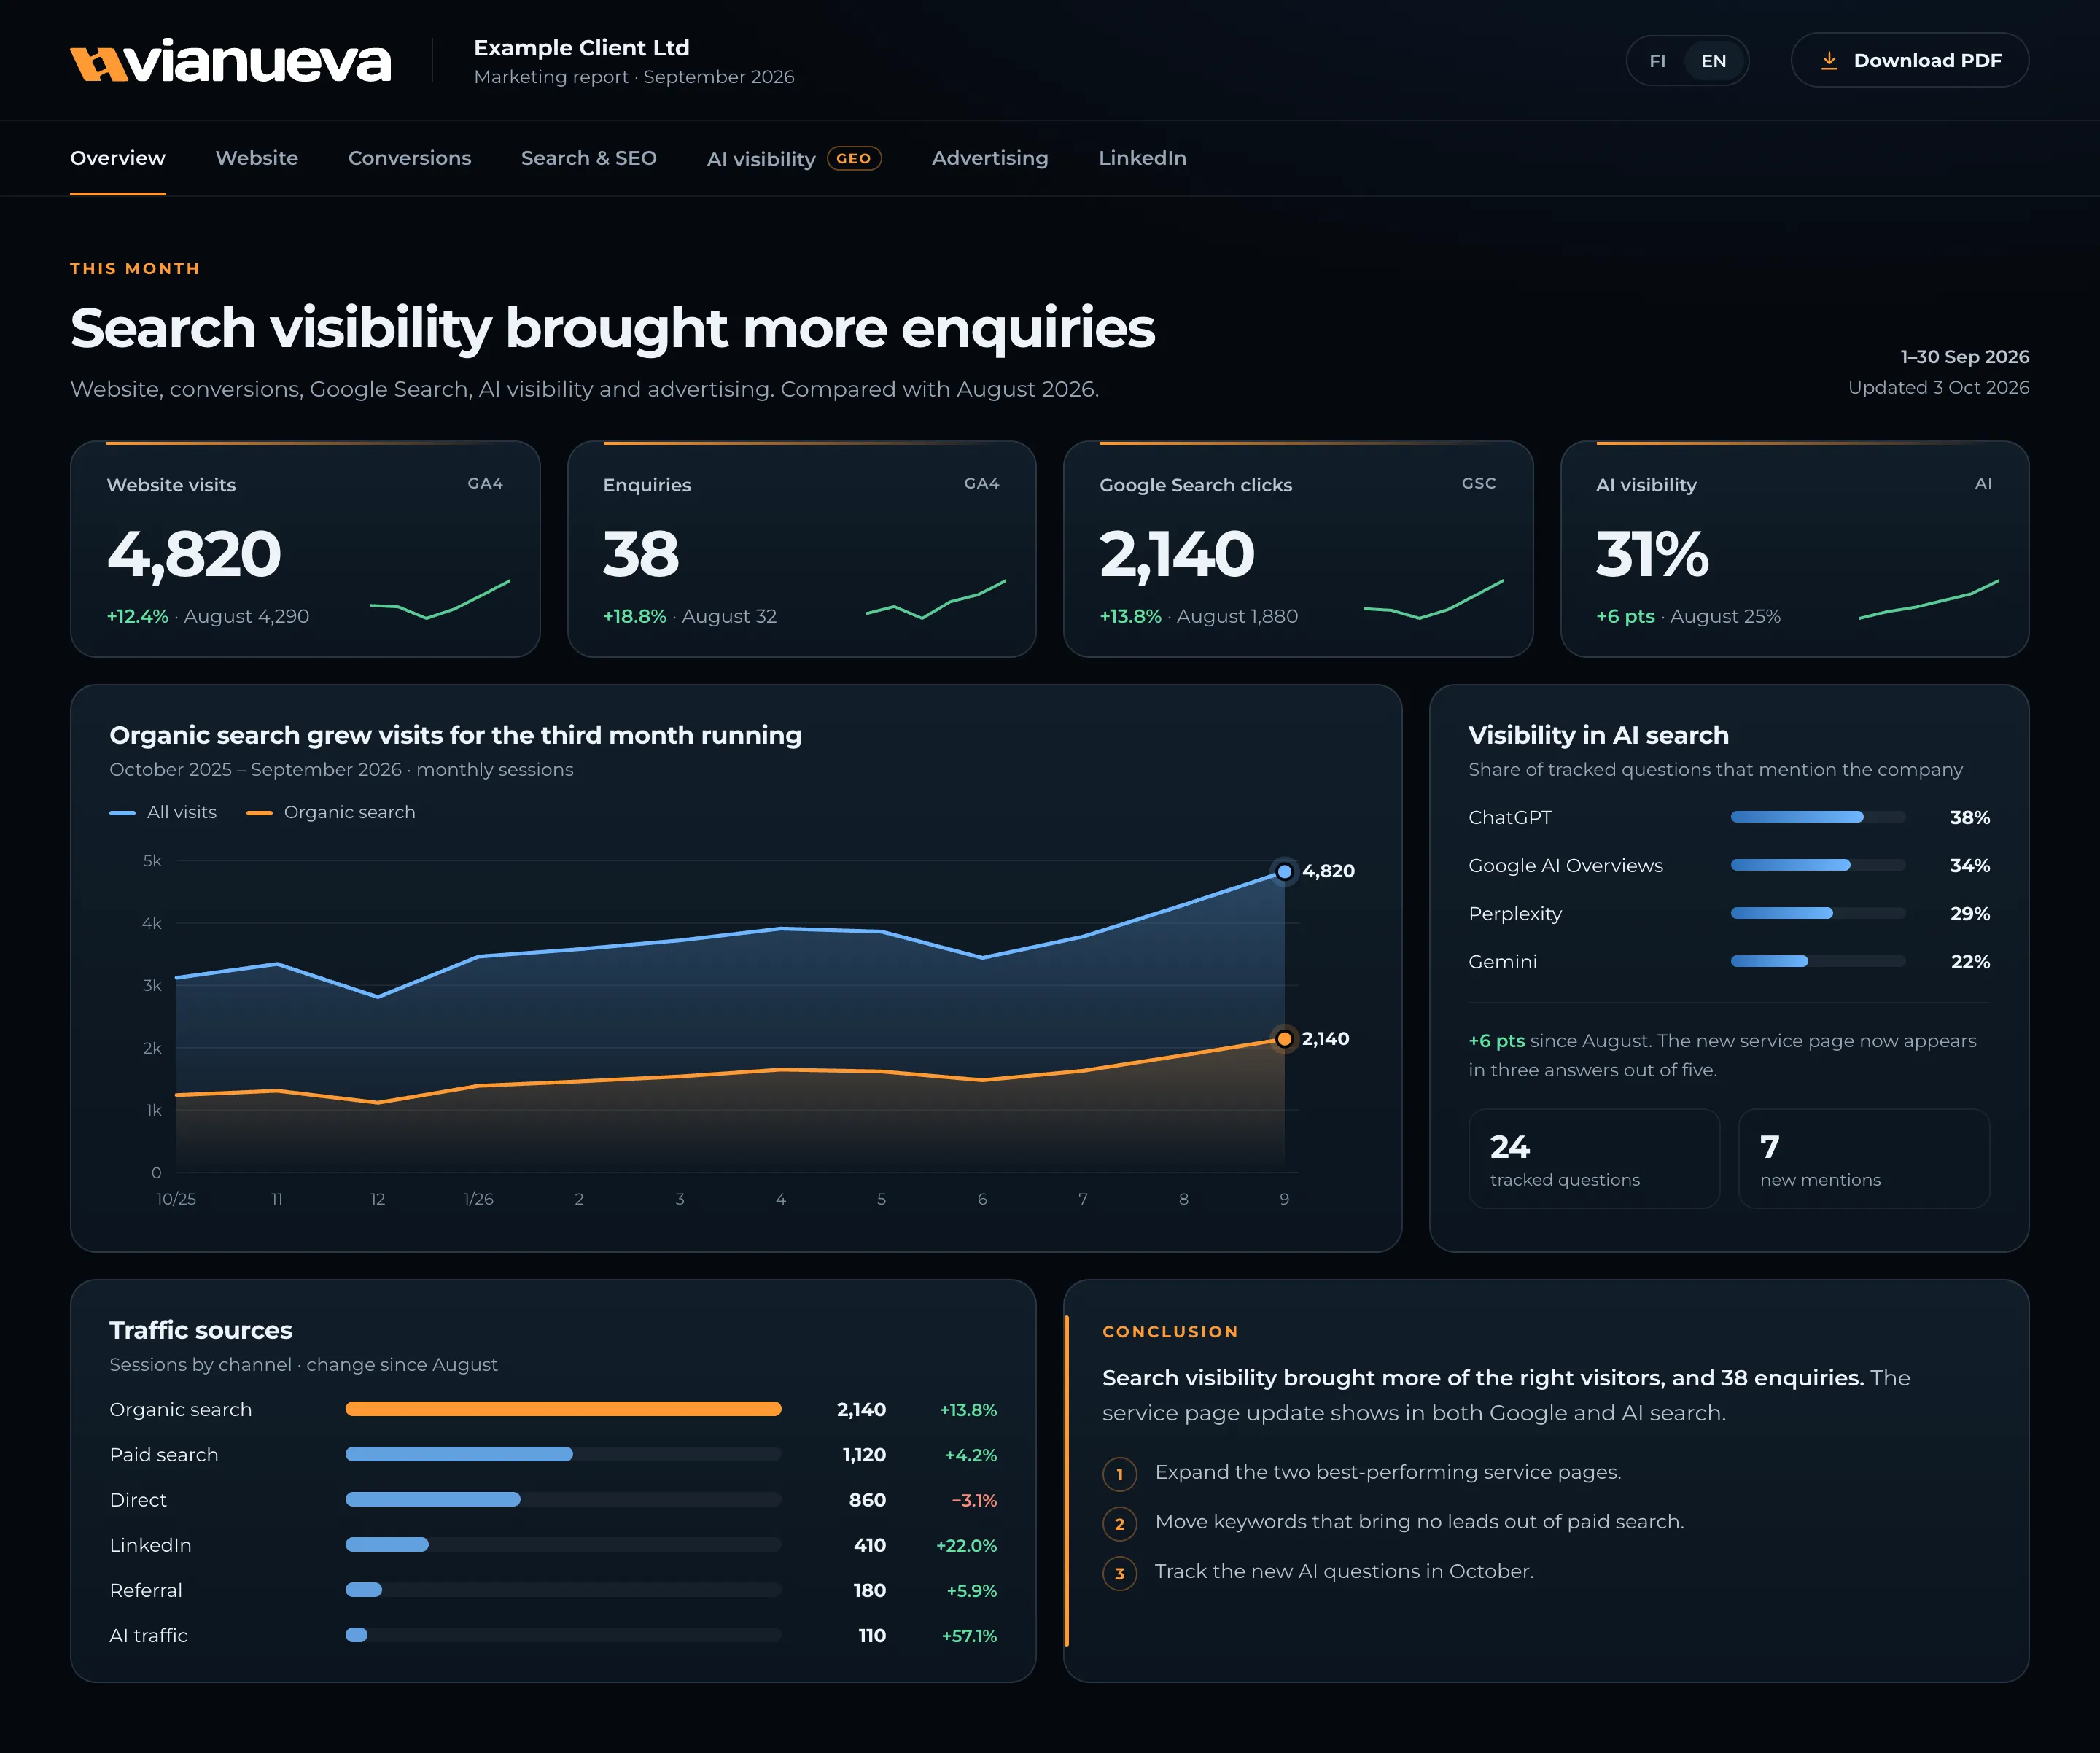Click step 1 circle in Conclusion

pos(1119,1474)
